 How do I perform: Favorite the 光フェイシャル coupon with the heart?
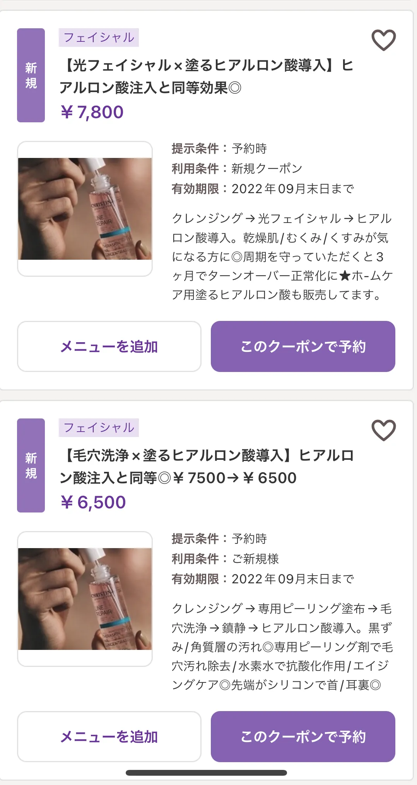pyautogui.click(x=383, y=40)
